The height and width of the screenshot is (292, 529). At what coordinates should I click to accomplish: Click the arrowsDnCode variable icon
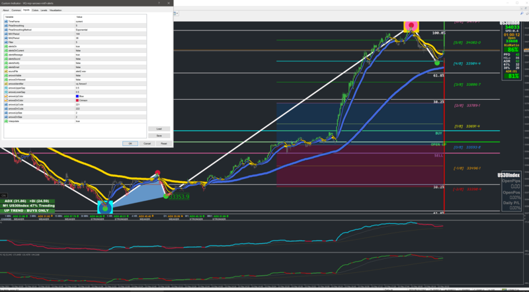click(x=6, y=108)
